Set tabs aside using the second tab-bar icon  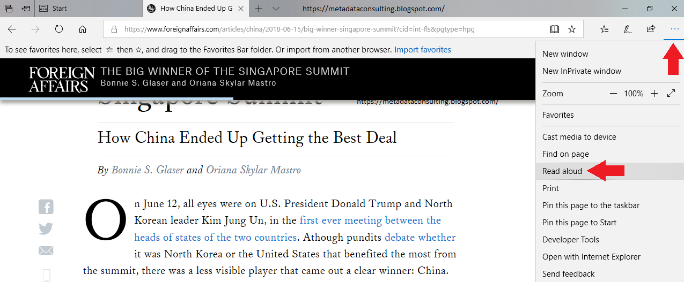click(26, 9)
